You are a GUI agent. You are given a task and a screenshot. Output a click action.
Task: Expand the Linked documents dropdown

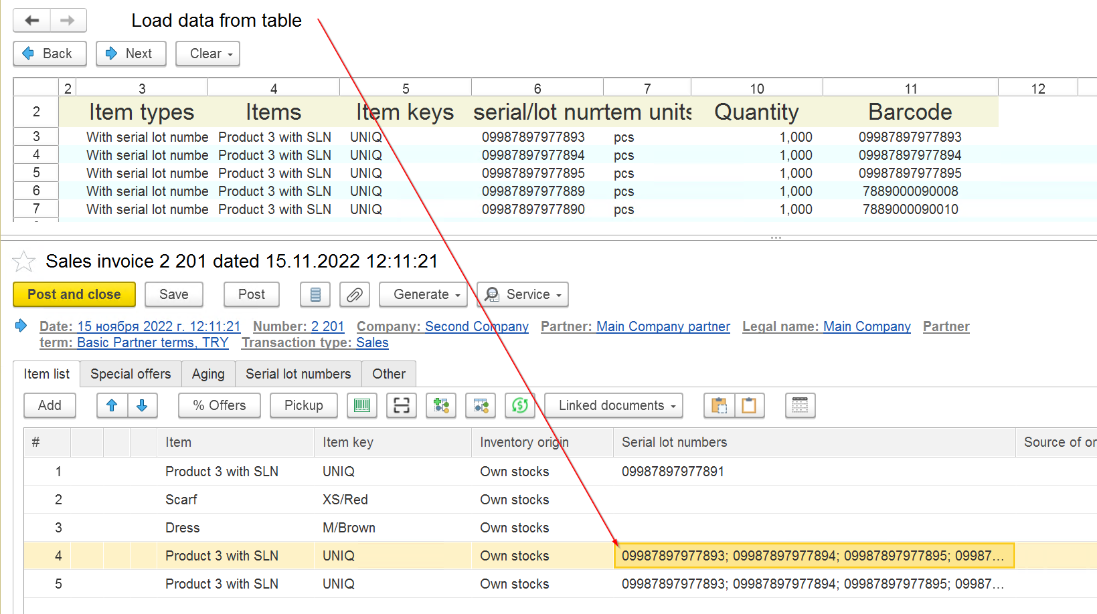[612, 405]
